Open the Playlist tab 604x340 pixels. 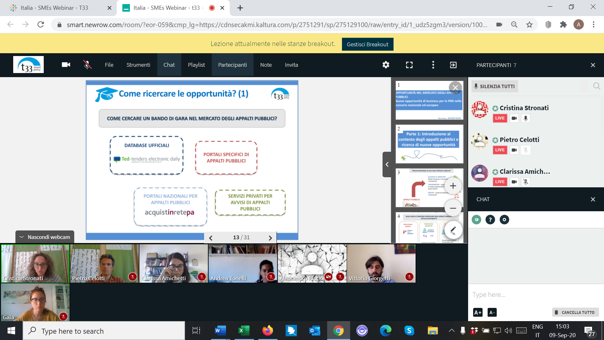pyautogui.click(x=196, y=65)
